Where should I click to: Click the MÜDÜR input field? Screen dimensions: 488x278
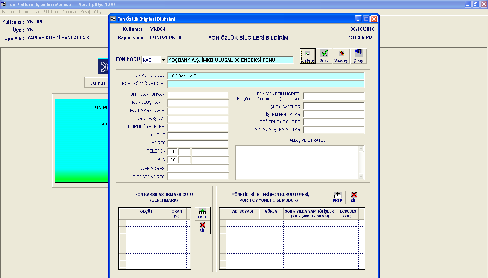(198, 136)
